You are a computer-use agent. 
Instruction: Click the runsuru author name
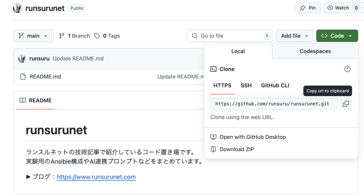coord(39,59)
